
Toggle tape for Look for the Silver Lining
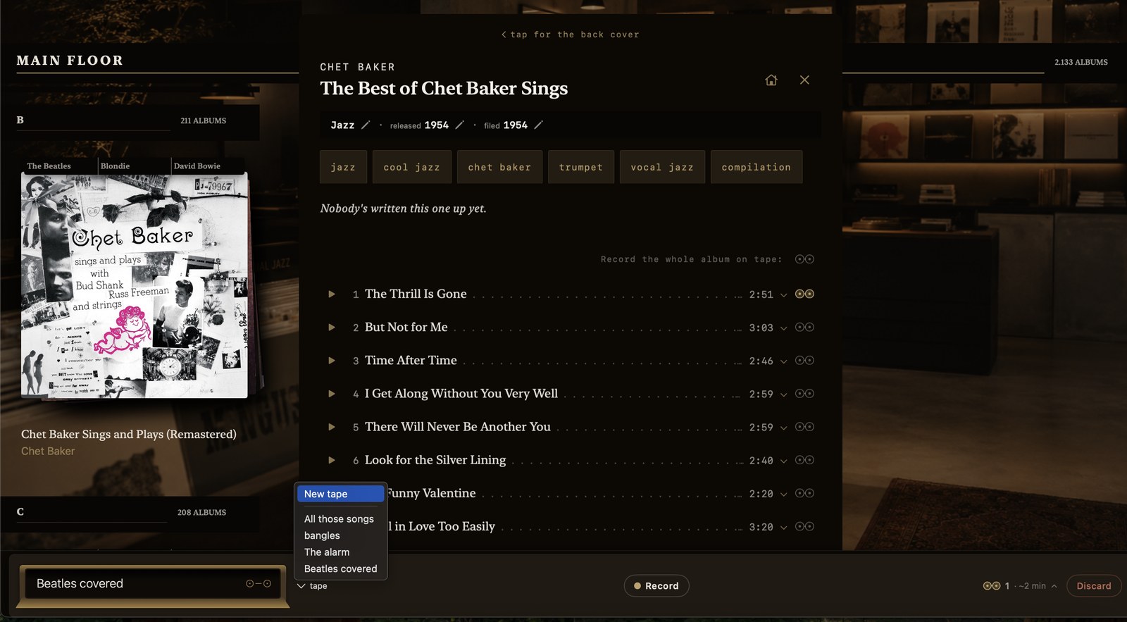(804, 460)
